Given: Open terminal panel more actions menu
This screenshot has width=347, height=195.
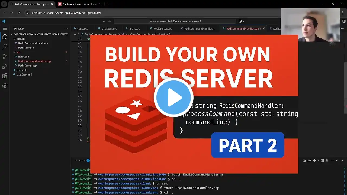Looking at the screenshot, I should point(332,161).
